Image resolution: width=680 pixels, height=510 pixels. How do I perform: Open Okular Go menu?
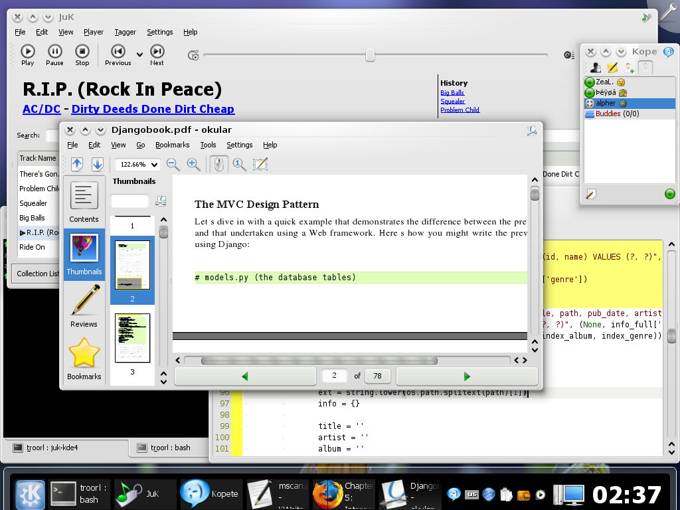point(141,145)
